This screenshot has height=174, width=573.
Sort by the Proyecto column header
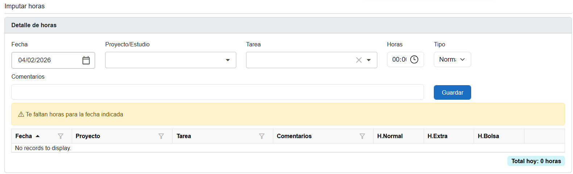click(x=88, y=136)
